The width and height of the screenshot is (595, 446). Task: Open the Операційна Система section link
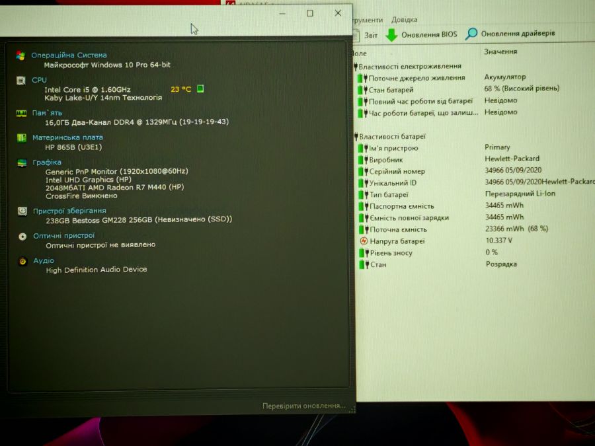[x=69, y=55]
